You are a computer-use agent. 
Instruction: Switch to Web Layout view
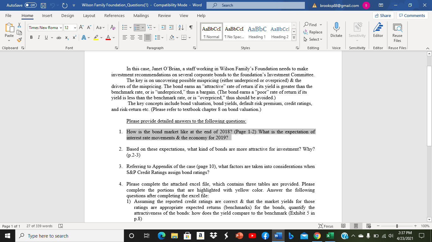tap(368, 226)
